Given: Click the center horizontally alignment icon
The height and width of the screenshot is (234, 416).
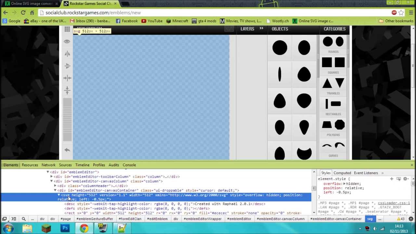Looking at the screenshot, I should pos(67,78).
